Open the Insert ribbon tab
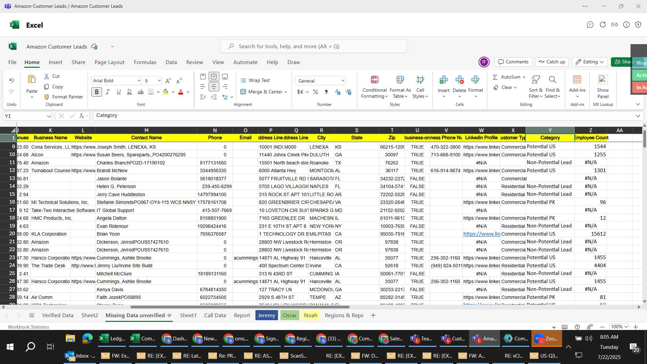 55,62
